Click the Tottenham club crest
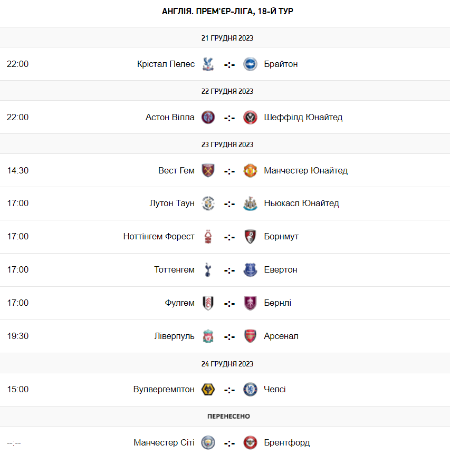Viewport: 450px width, 455px height. (208, 270)
